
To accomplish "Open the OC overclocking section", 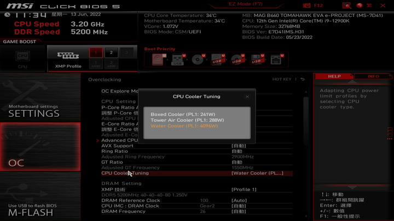I will point(40,147).
